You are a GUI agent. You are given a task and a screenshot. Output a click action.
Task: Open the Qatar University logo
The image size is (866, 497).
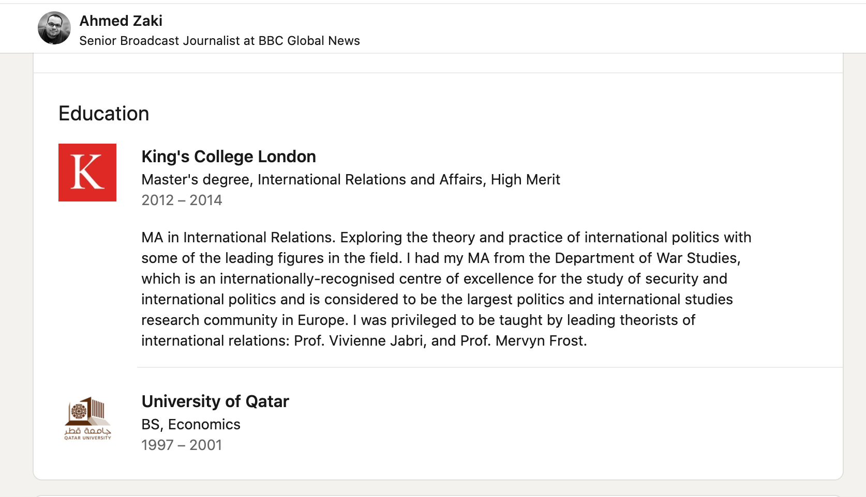(x=87, y=418)
